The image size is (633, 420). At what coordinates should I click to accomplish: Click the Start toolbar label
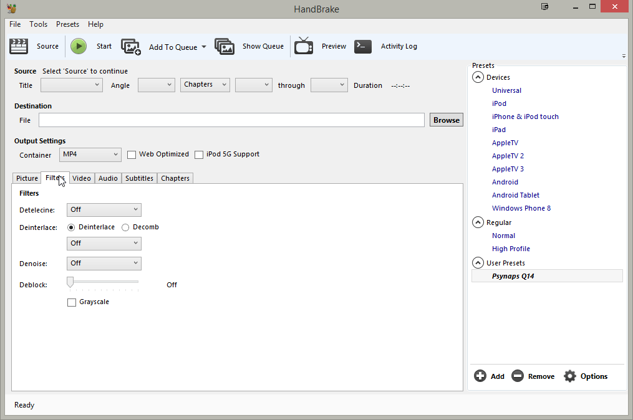pos(104,46)
